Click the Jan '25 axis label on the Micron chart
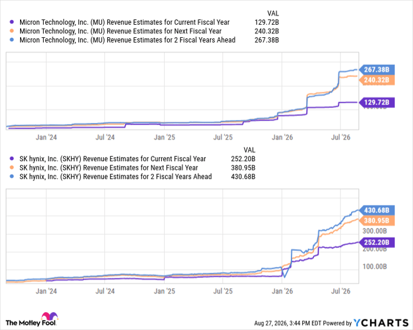Viewport: 413px width, 330px height. pyautogui.click(x=165, y=138)
